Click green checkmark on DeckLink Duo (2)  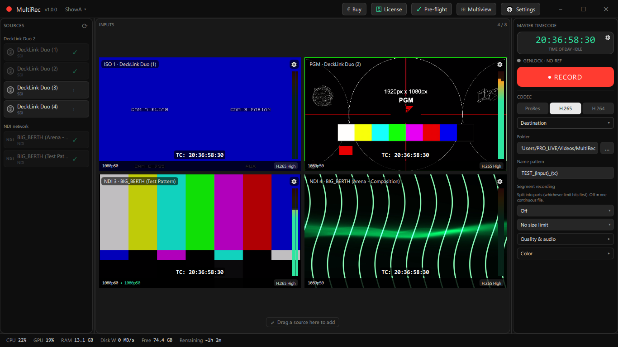click(75, 71)
